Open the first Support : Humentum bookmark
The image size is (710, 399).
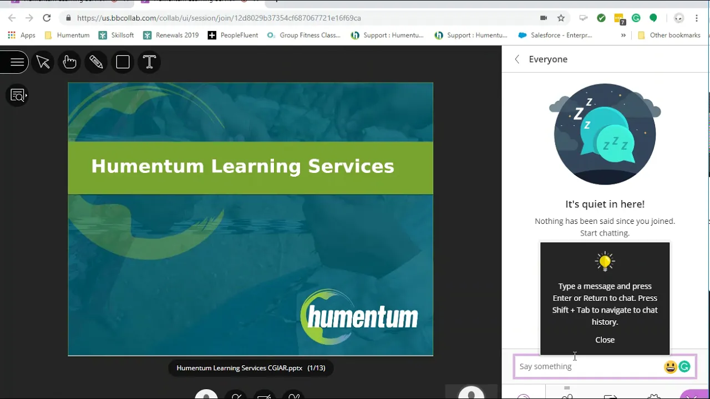click(387, 35)
